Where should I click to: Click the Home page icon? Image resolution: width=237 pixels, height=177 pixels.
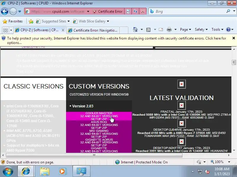135,29
